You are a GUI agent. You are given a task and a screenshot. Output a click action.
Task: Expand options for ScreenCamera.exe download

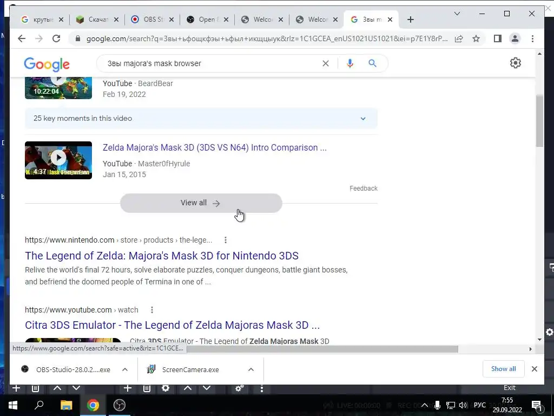251,369
